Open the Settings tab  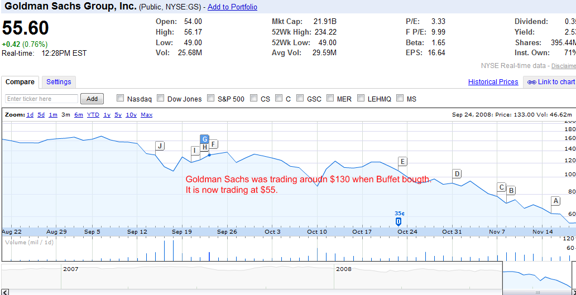(59, 82)
